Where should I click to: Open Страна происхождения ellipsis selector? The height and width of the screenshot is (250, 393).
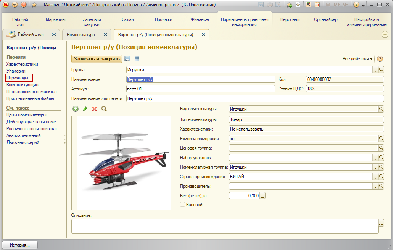[375, 177]
